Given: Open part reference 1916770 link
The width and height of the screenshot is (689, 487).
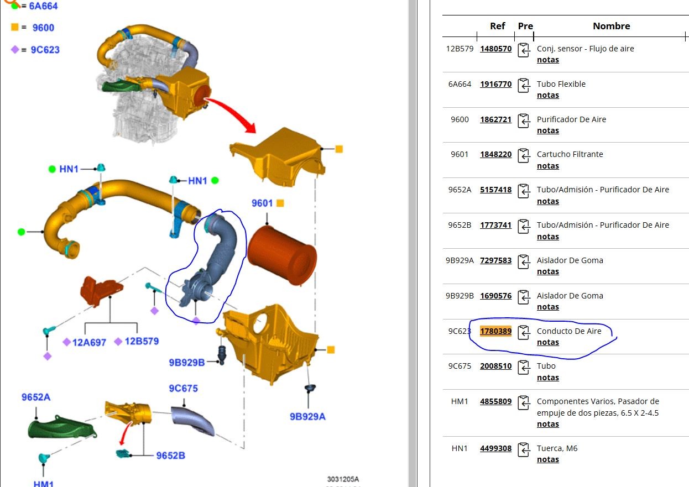Looking at the screenshot, I should (x=495, y=85).
